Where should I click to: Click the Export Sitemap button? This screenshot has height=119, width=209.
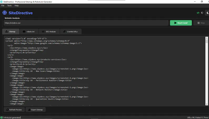36,110
